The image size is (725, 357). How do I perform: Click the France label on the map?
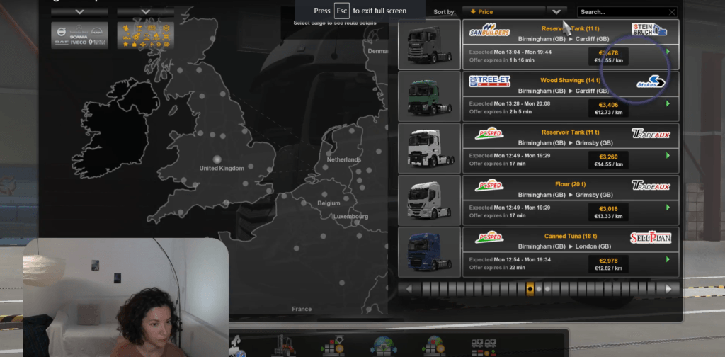pyautogui.click(x=302, y=309)
